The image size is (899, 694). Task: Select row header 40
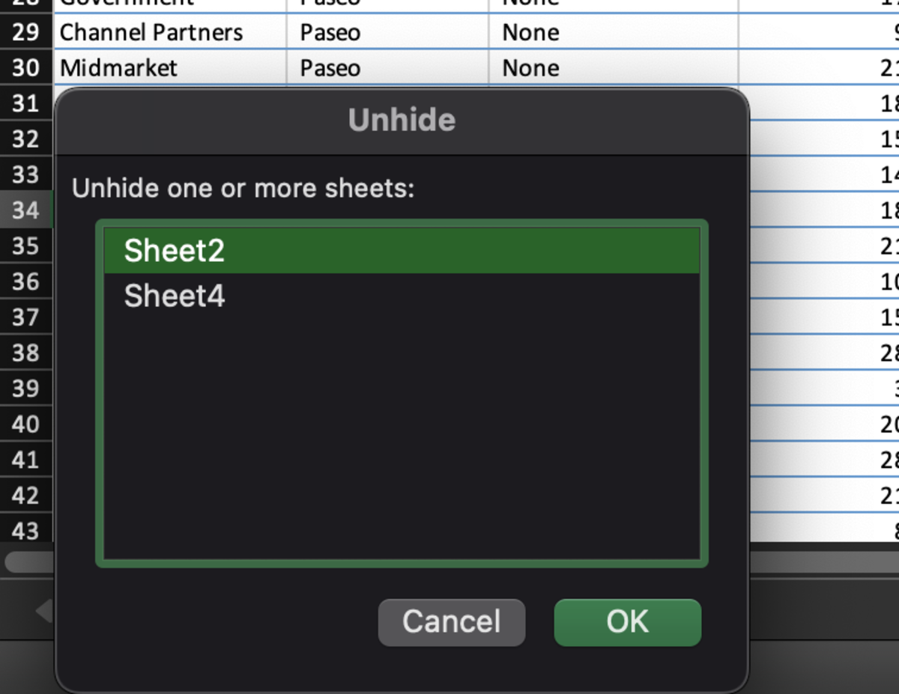26,424
